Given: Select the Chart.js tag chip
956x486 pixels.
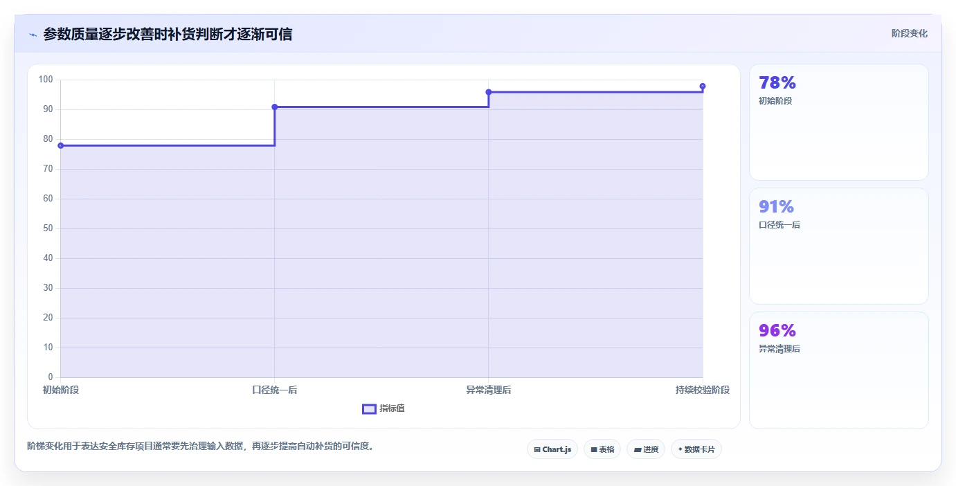Looking at the screenshot, I should tap(552, 449).
